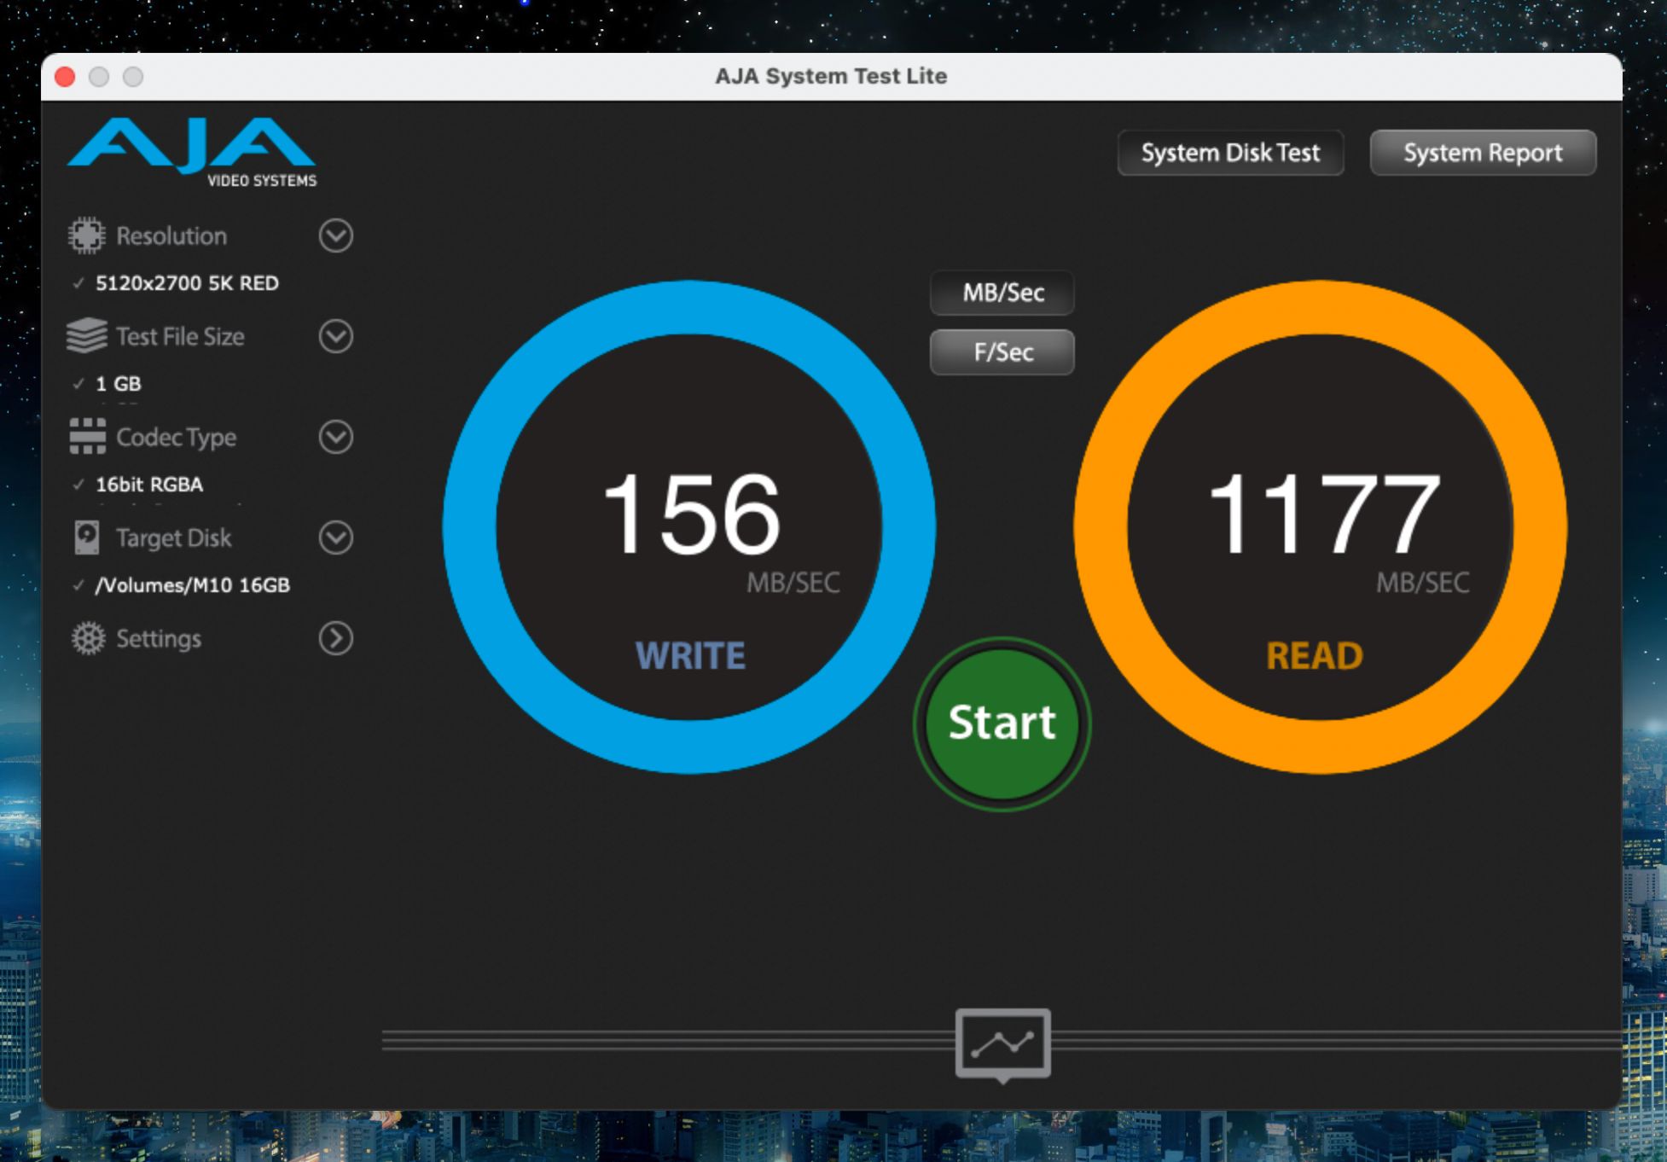The image size is (1667, 1162).
Task: Select the 5120x2700 5K RED checked option
Action: pyautogui.click(x=186, y=283)
